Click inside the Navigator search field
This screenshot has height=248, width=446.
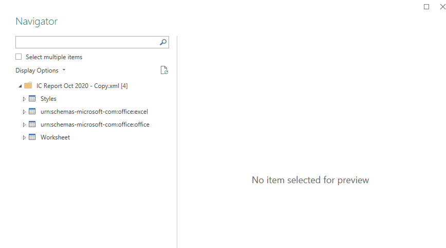tap(87, 42)
